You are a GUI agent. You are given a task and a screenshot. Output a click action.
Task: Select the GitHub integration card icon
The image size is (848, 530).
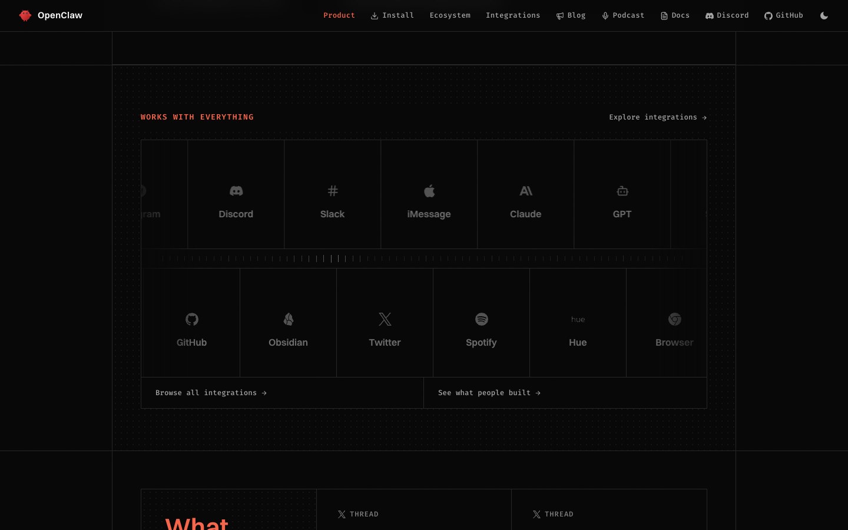point(192,319)
